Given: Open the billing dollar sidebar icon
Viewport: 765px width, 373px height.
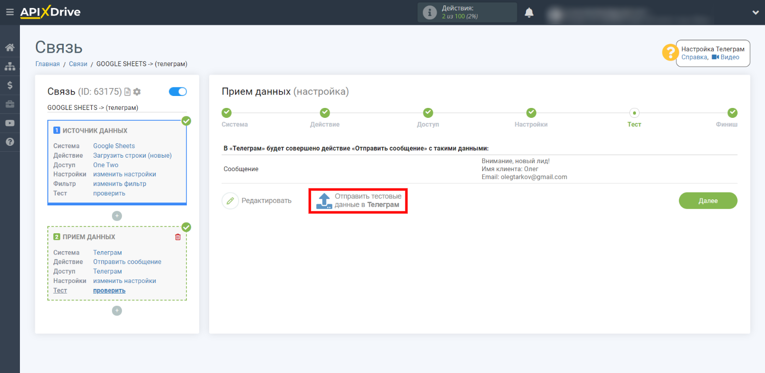Looking at the screenshot, I should click(x=10, y=85).
